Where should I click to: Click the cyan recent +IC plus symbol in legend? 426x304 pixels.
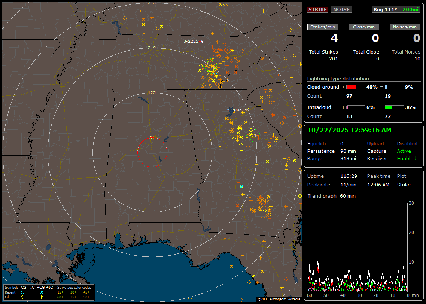(51, 292)
